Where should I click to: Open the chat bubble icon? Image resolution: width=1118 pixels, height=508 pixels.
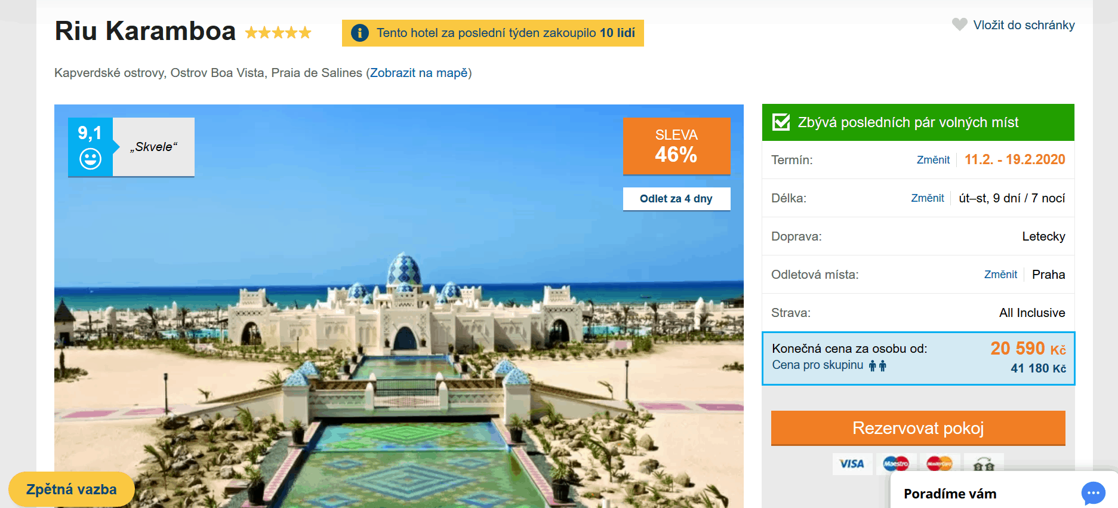tap(1093, 493)
